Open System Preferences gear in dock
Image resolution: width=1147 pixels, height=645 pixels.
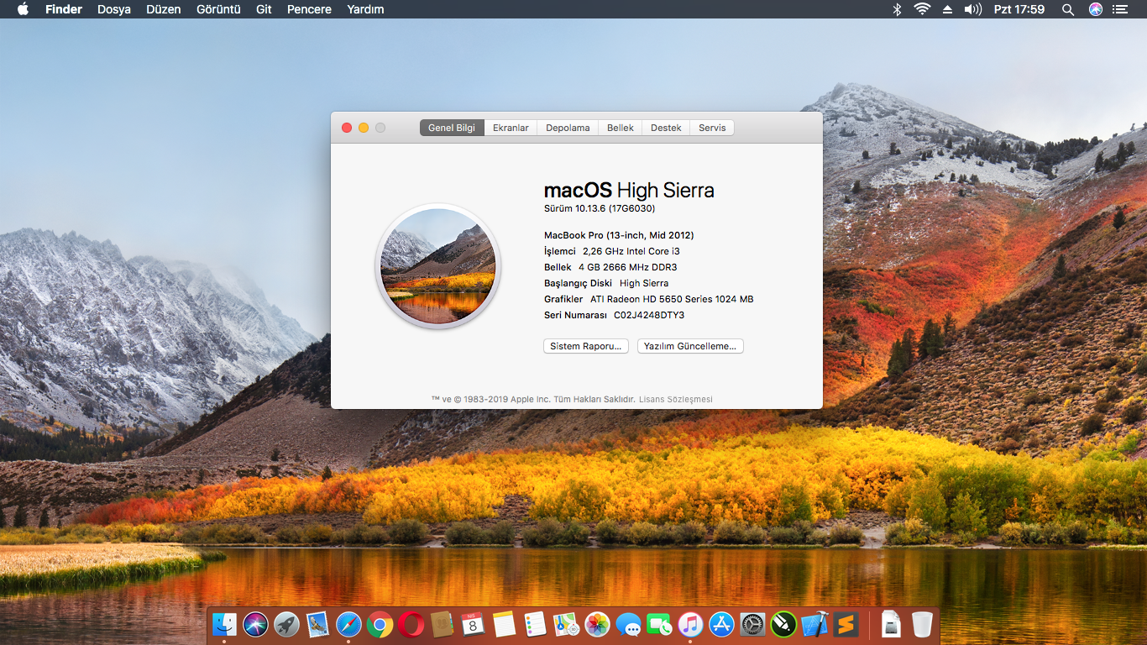point(752,624)
